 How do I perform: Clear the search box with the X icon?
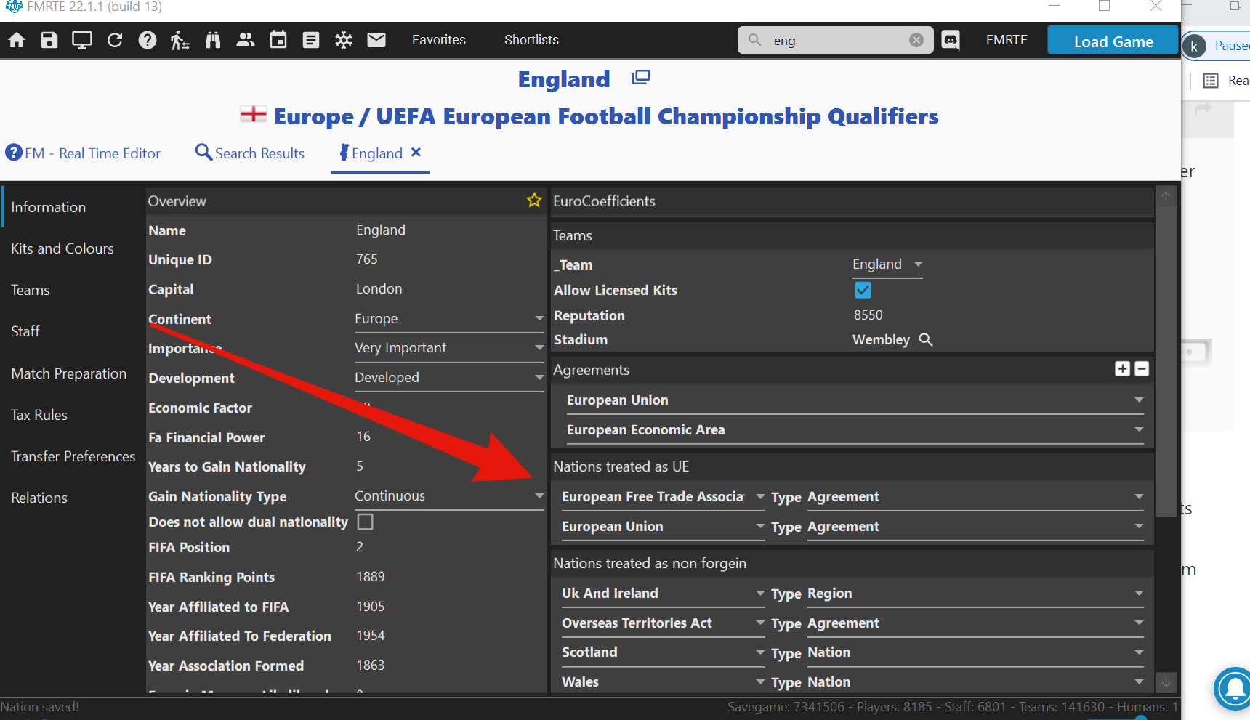click(x=916, y=40)
